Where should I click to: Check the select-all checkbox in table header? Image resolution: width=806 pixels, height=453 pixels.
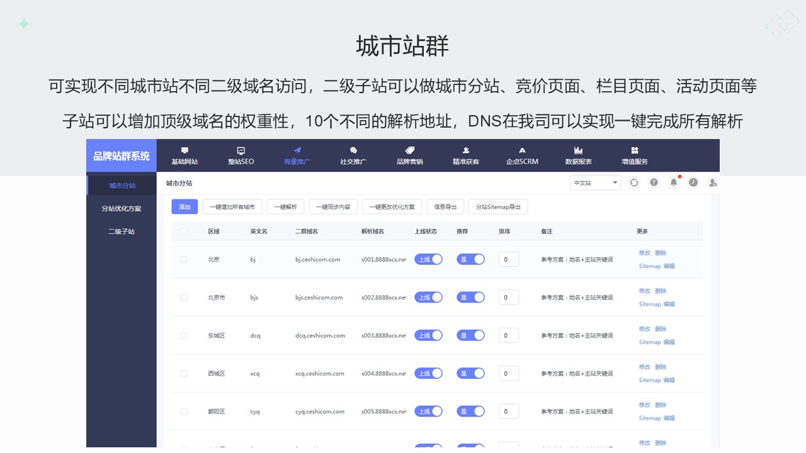tap(184, 232)
